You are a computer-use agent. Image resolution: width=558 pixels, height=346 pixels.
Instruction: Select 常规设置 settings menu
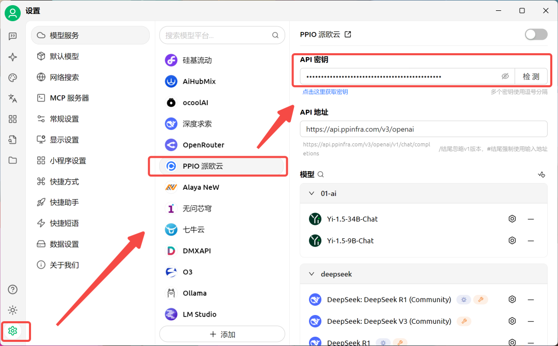click(x=90, y=119)
